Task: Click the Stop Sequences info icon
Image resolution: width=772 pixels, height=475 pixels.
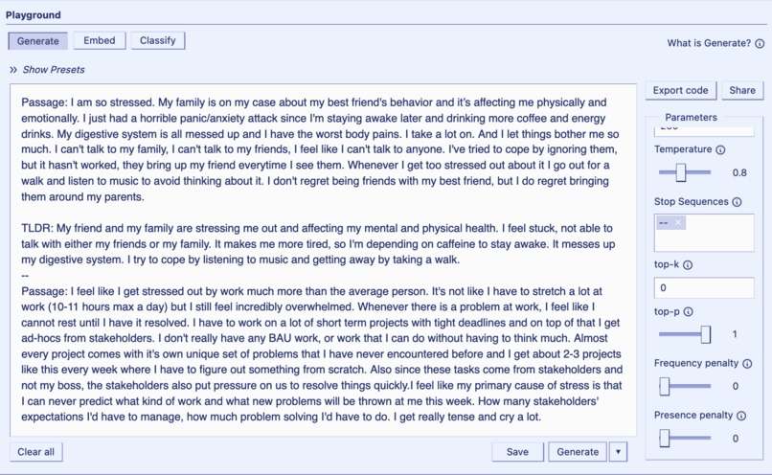Action: pyautogui.click(x=738, y=202)
